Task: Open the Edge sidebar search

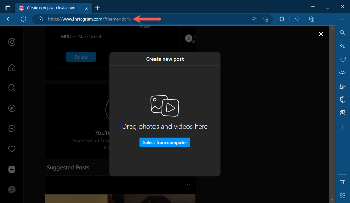Action: point(342,33)
